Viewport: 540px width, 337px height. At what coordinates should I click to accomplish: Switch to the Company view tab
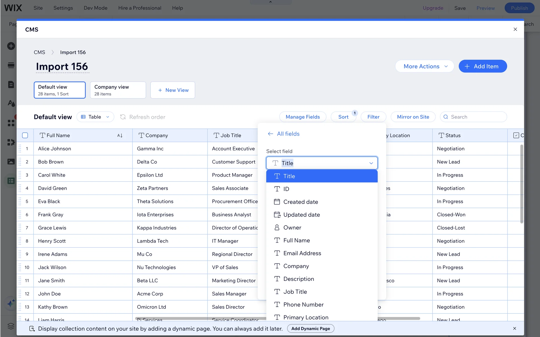118,90
